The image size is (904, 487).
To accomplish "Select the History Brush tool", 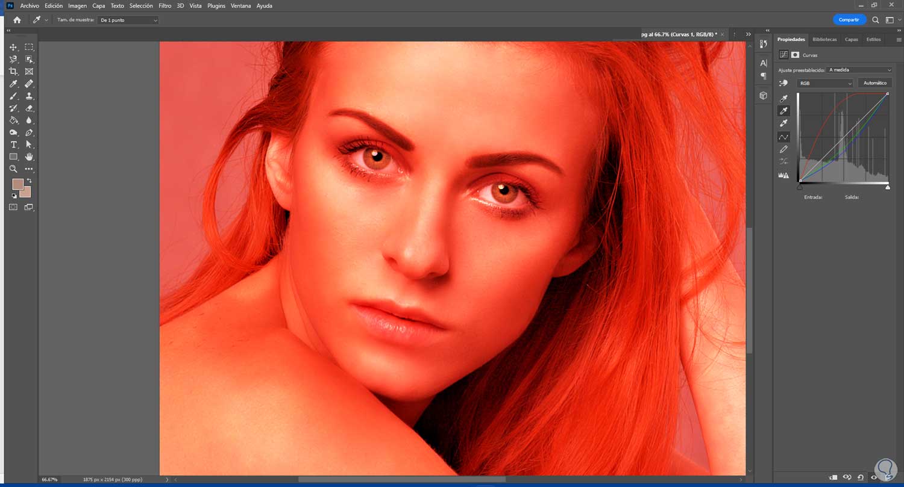I will (x=13, y=108).
